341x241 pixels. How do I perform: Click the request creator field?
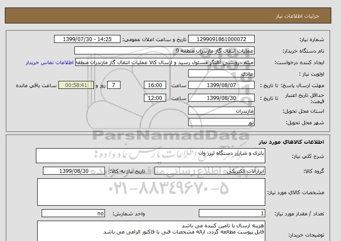tap(165, 62)
